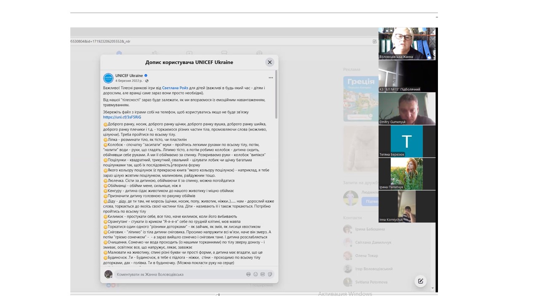Open the UNICEF Ukraine page name link
Image resolution: width=539 pixels, height=303 pixels.
click(x=129, y=76)
